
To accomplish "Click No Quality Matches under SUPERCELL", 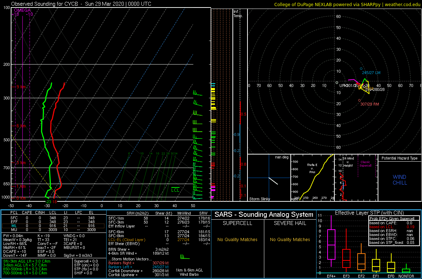I will click(237, 240).
